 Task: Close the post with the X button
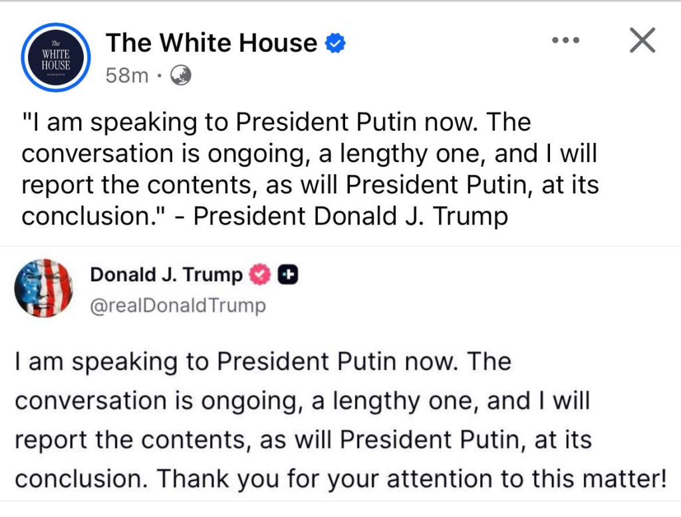(642, 41)
